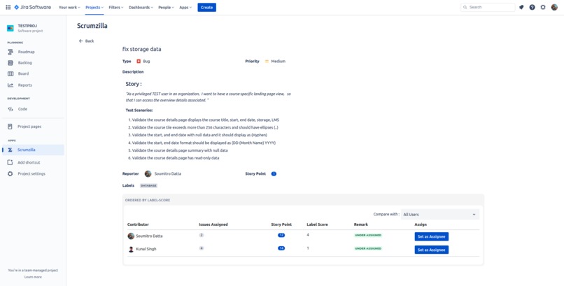564x286 pixels.
Task: Click the Reports chart icon
Action: coord(10,85)
